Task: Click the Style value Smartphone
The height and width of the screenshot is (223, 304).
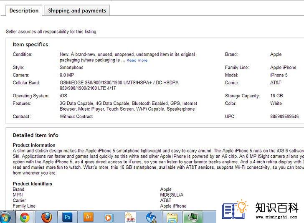Action: tap(71, 68)
